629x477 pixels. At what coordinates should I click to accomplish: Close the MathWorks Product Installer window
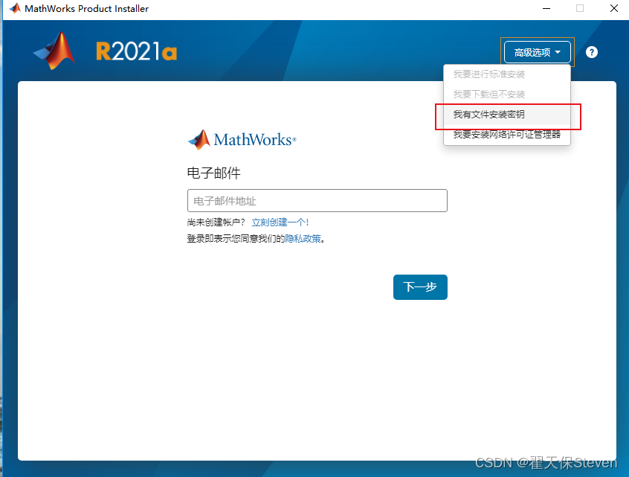click(613, 9)
